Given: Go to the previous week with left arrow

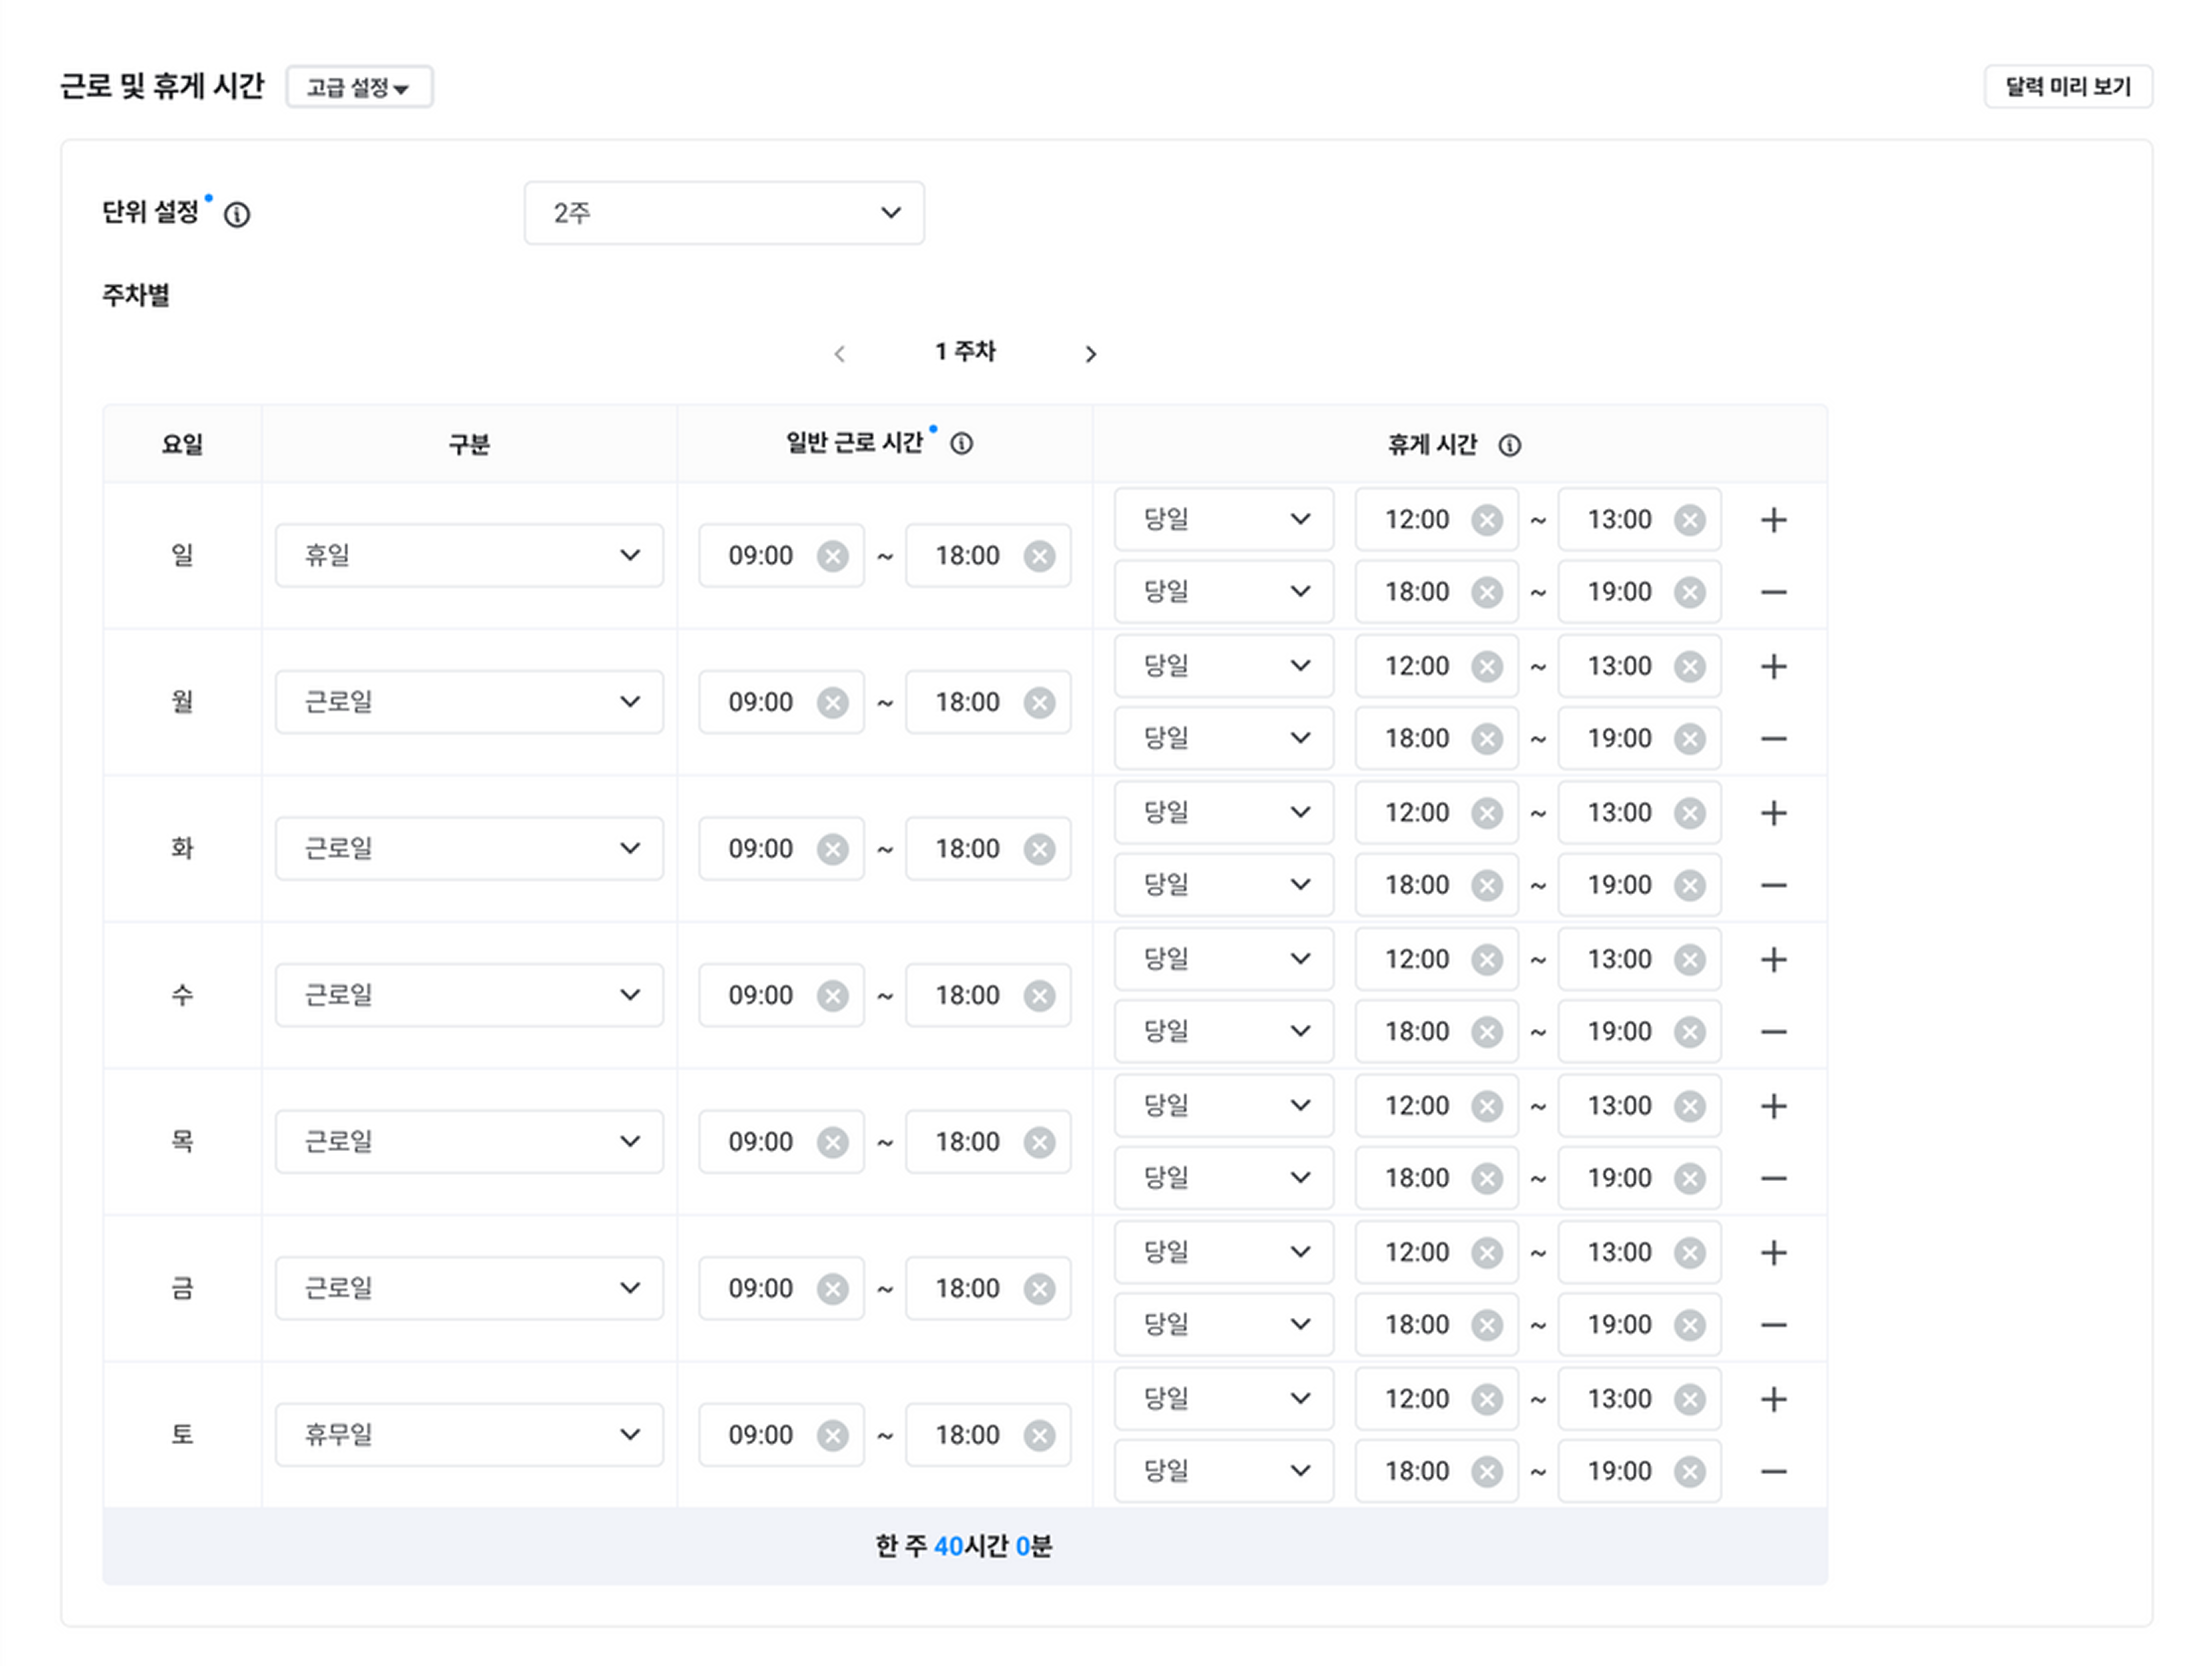Looking at the screenshot, I should [x=839, y=354].
